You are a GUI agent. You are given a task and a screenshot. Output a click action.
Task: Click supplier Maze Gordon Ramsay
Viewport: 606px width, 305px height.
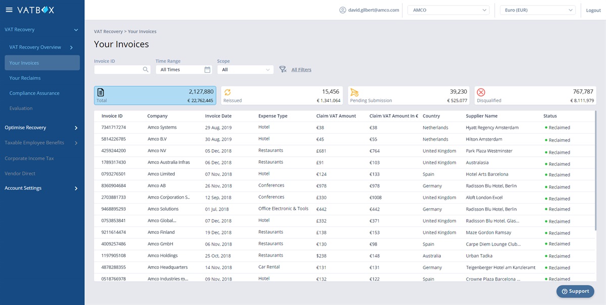[488, 232]
